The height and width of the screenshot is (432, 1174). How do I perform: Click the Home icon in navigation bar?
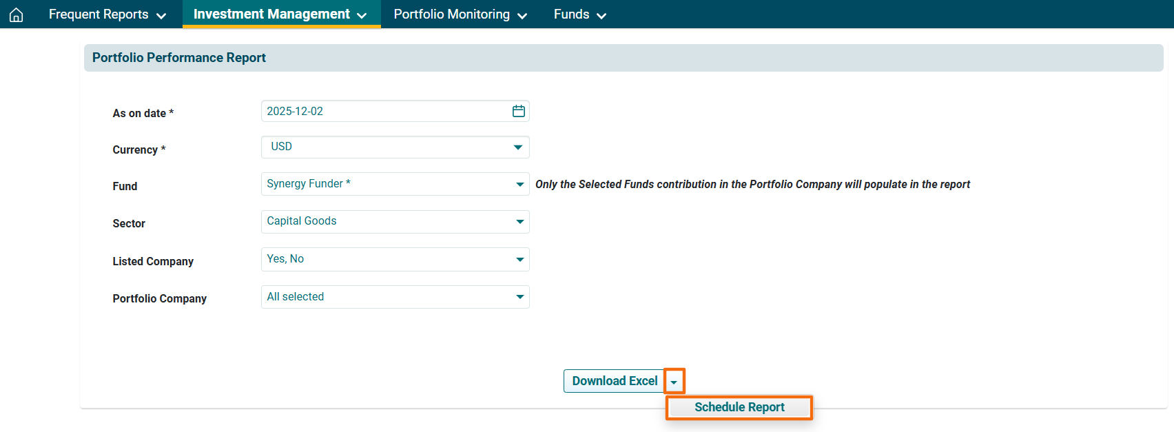pyautogui.click(x=17, y=14)
